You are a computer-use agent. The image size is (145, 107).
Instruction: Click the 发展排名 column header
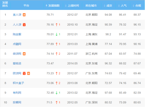point(5,4)
